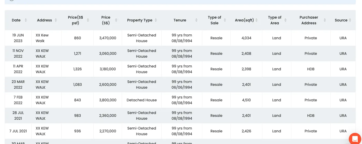
Task: Click the Tenure header label
Action: tap(180, 20)
